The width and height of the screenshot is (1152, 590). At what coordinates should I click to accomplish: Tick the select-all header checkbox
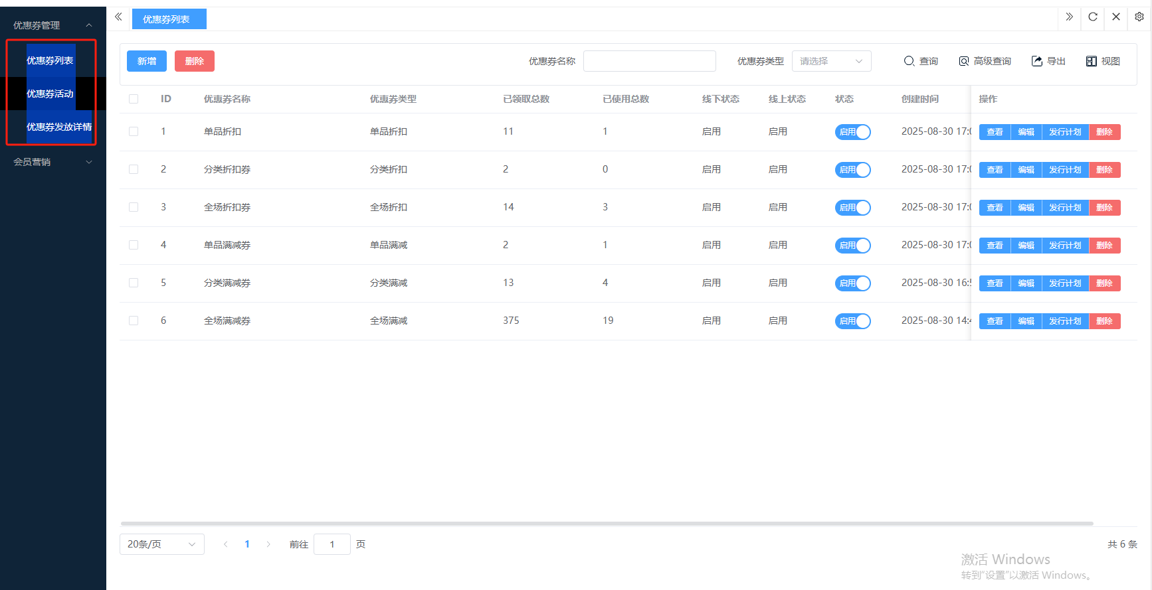pos(134,99)
